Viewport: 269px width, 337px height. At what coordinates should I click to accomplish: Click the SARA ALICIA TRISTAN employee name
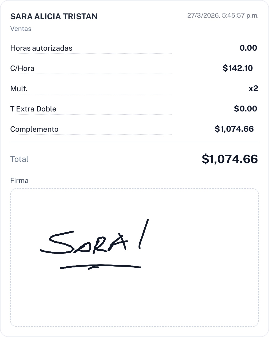pos(54,17)
